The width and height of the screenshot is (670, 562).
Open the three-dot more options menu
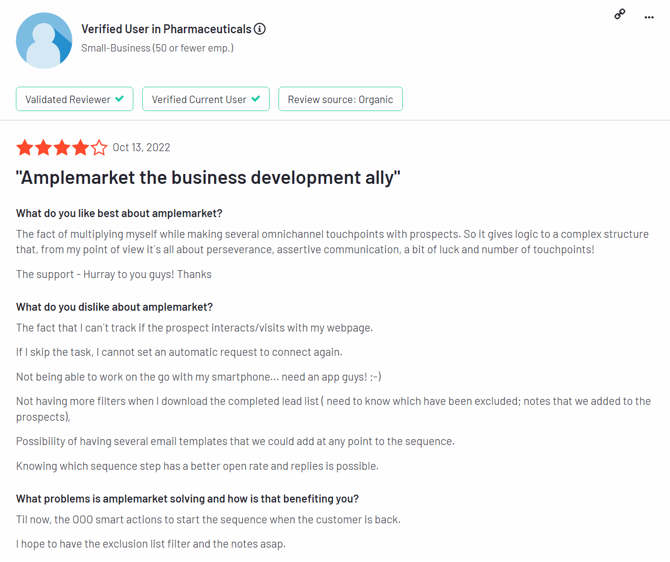click(x=649, y=17)
